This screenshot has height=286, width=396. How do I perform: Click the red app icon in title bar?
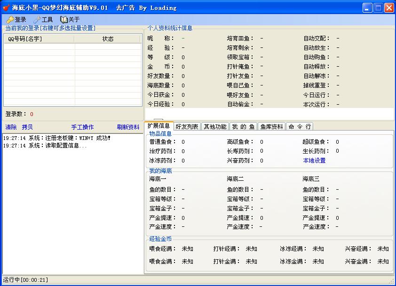[6, 8]
